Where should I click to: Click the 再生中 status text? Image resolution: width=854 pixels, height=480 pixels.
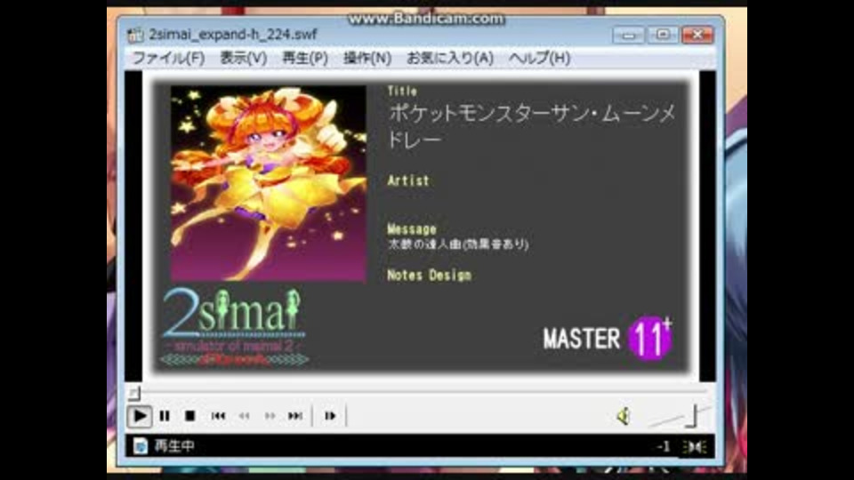click(174, 446)
